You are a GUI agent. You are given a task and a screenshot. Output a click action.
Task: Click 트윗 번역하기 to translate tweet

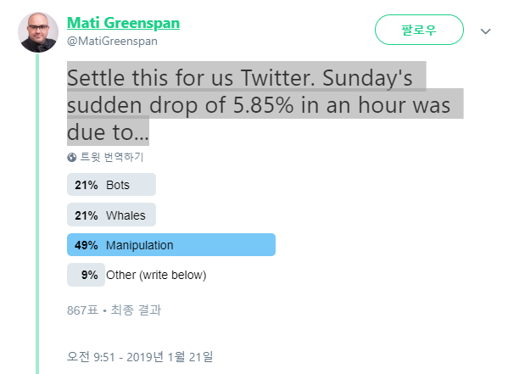[111, 157]
